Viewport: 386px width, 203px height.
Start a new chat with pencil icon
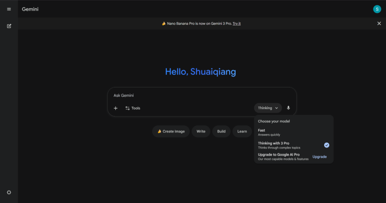coord(9,26)
